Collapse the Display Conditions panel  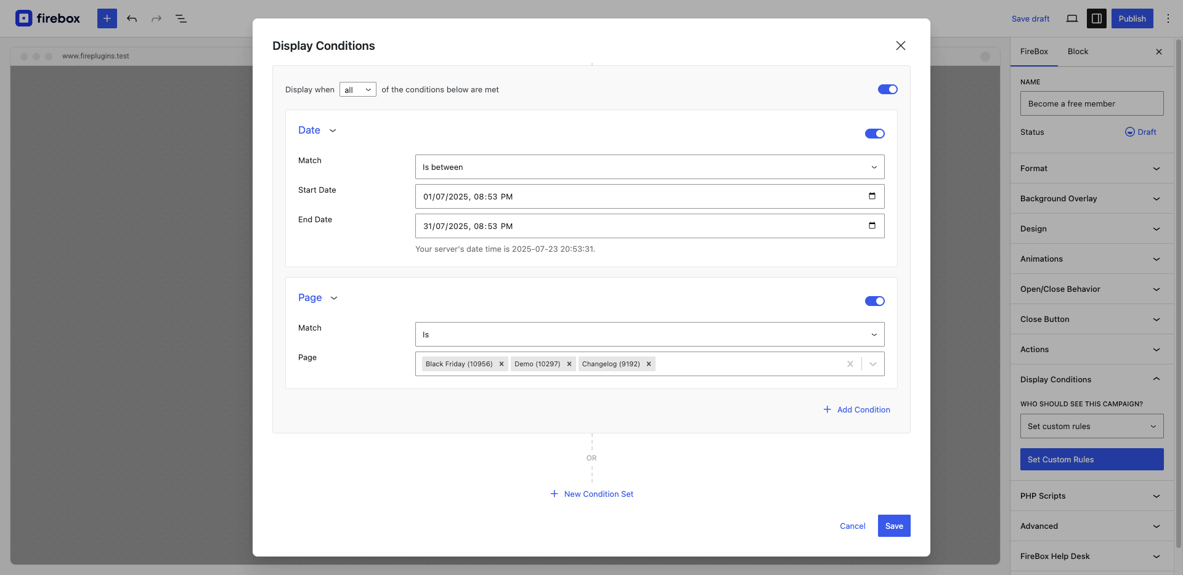1092,380
